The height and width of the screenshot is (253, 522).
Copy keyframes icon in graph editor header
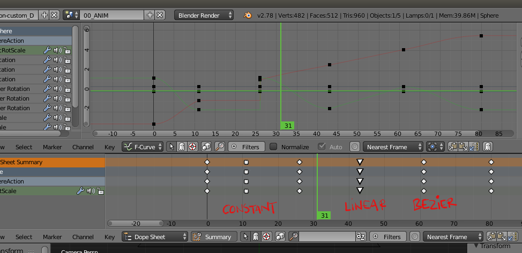tap(453, 147)
